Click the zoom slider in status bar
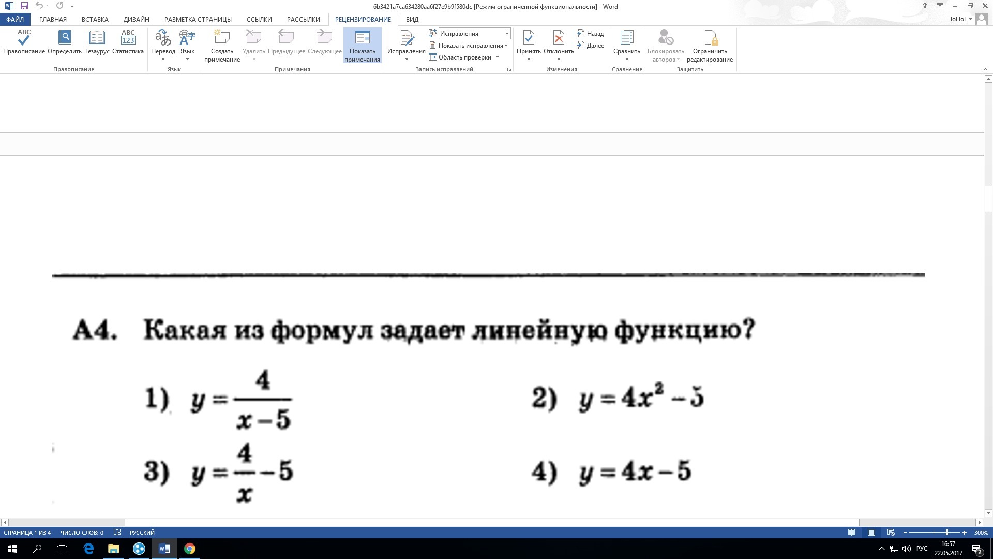The image size is (993, 559). [946, 533]
